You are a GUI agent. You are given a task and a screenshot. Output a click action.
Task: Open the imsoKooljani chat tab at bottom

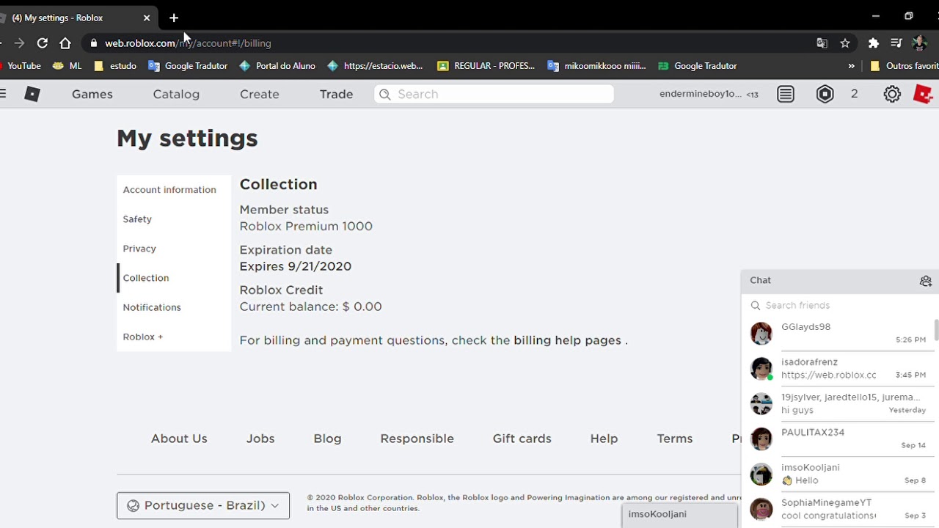[x=679, y=515]
